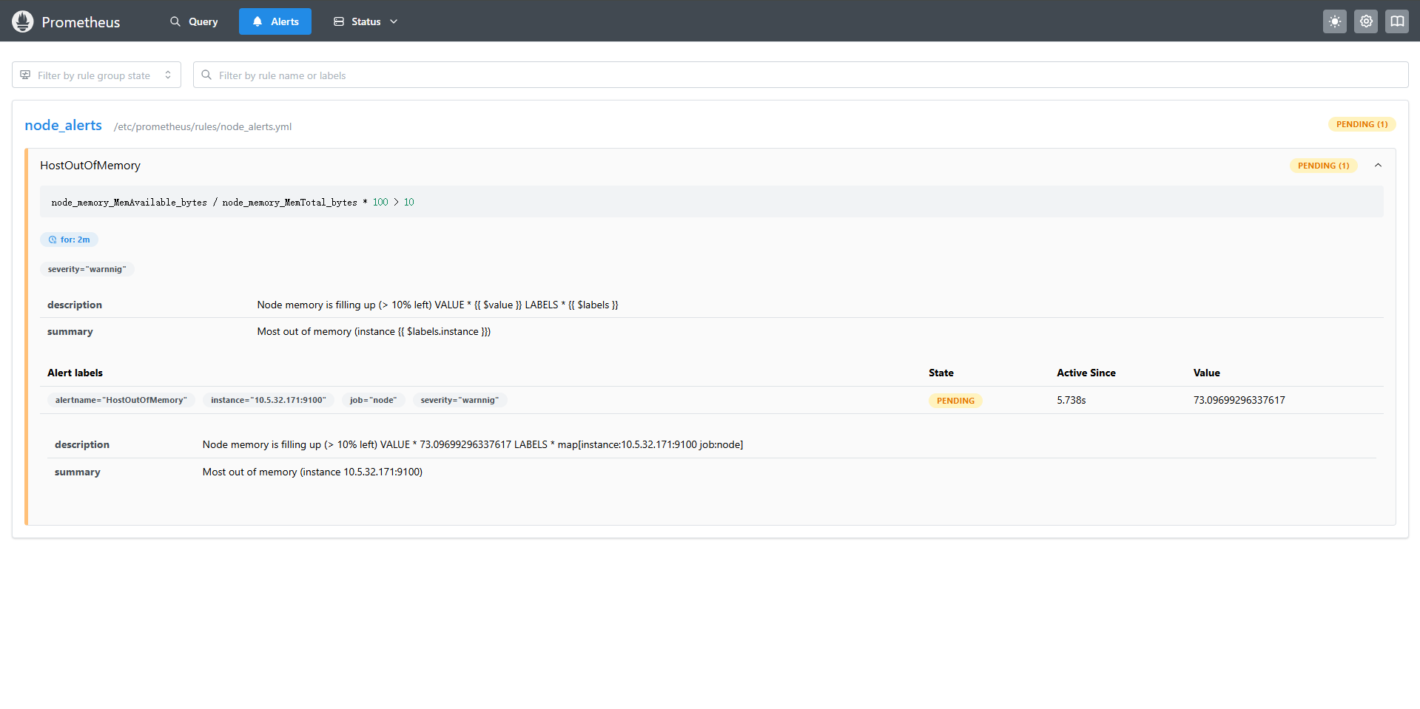Click the Prometheus flame logo
Image resolution: width=1420 pixels, height=709 pixels.
23,21
